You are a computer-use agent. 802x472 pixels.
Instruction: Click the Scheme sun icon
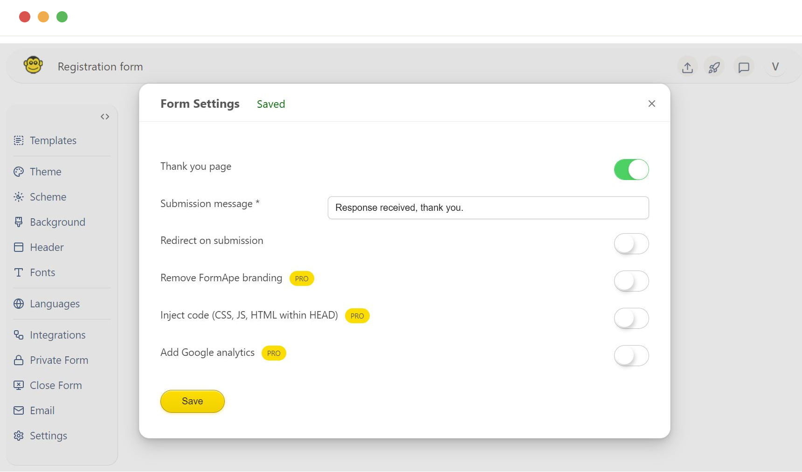pos(19,197)
